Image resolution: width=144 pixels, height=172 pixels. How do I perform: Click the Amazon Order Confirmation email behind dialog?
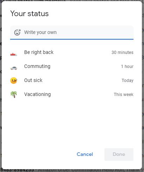[72, 170]
